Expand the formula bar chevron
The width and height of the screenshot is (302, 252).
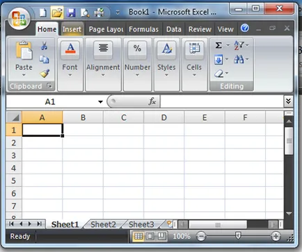click(x=288, y=101)
